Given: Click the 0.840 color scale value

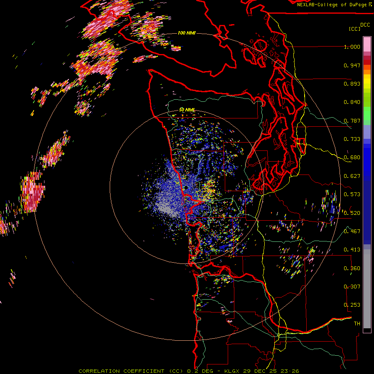Looking at the screenshot, I should click(x=352, y=102).
